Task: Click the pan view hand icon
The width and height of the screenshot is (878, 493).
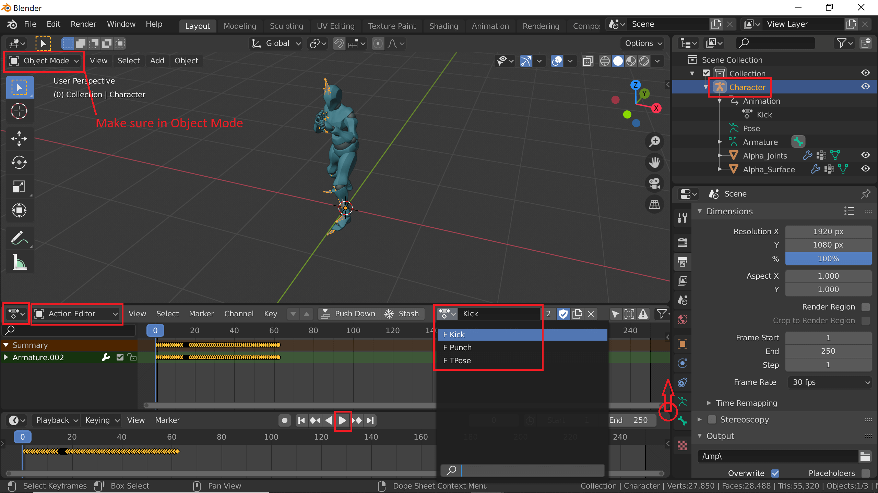Action: pyautogui.click(x=654, y=162)
